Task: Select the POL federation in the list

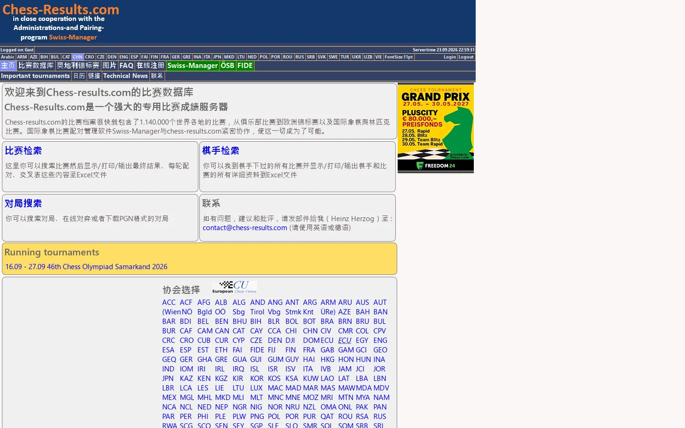Action: click(274, 417)
